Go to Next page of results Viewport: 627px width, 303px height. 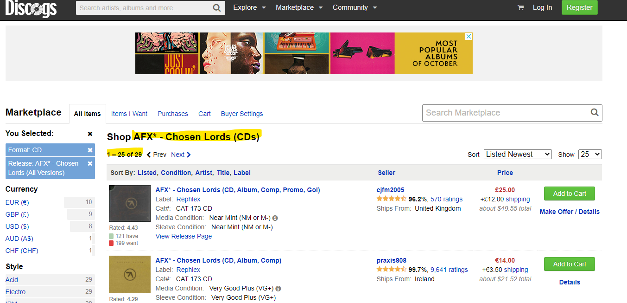(181, 155)
